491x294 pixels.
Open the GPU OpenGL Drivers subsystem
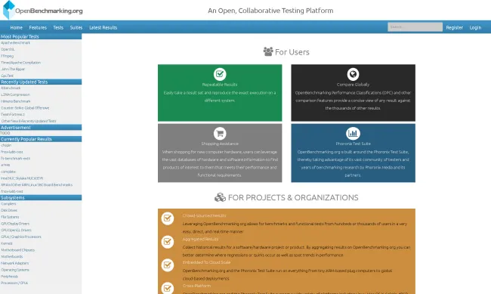pyautogui.click(x=16, y=230)
